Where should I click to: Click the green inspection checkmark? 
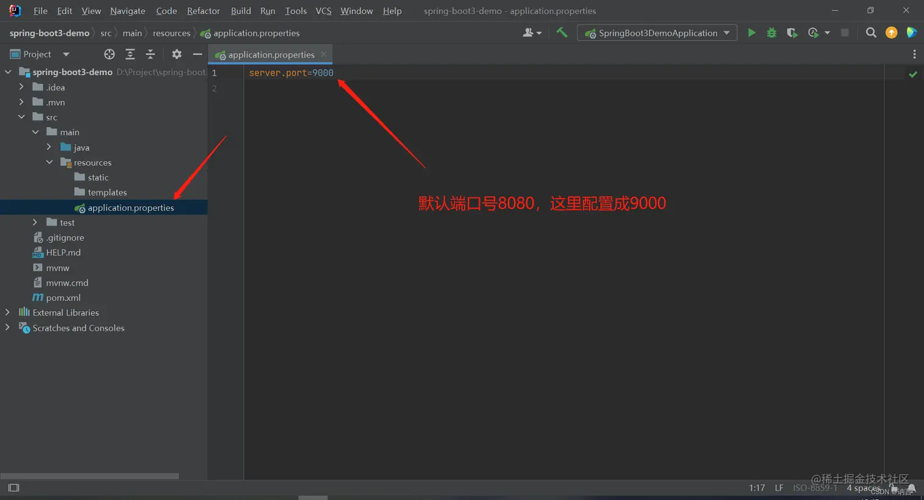(913, 74)
